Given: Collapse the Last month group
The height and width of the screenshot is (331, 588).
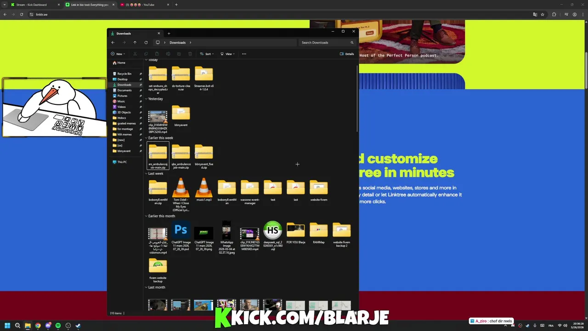Looking at the screenshot, I should coord(146,287).
